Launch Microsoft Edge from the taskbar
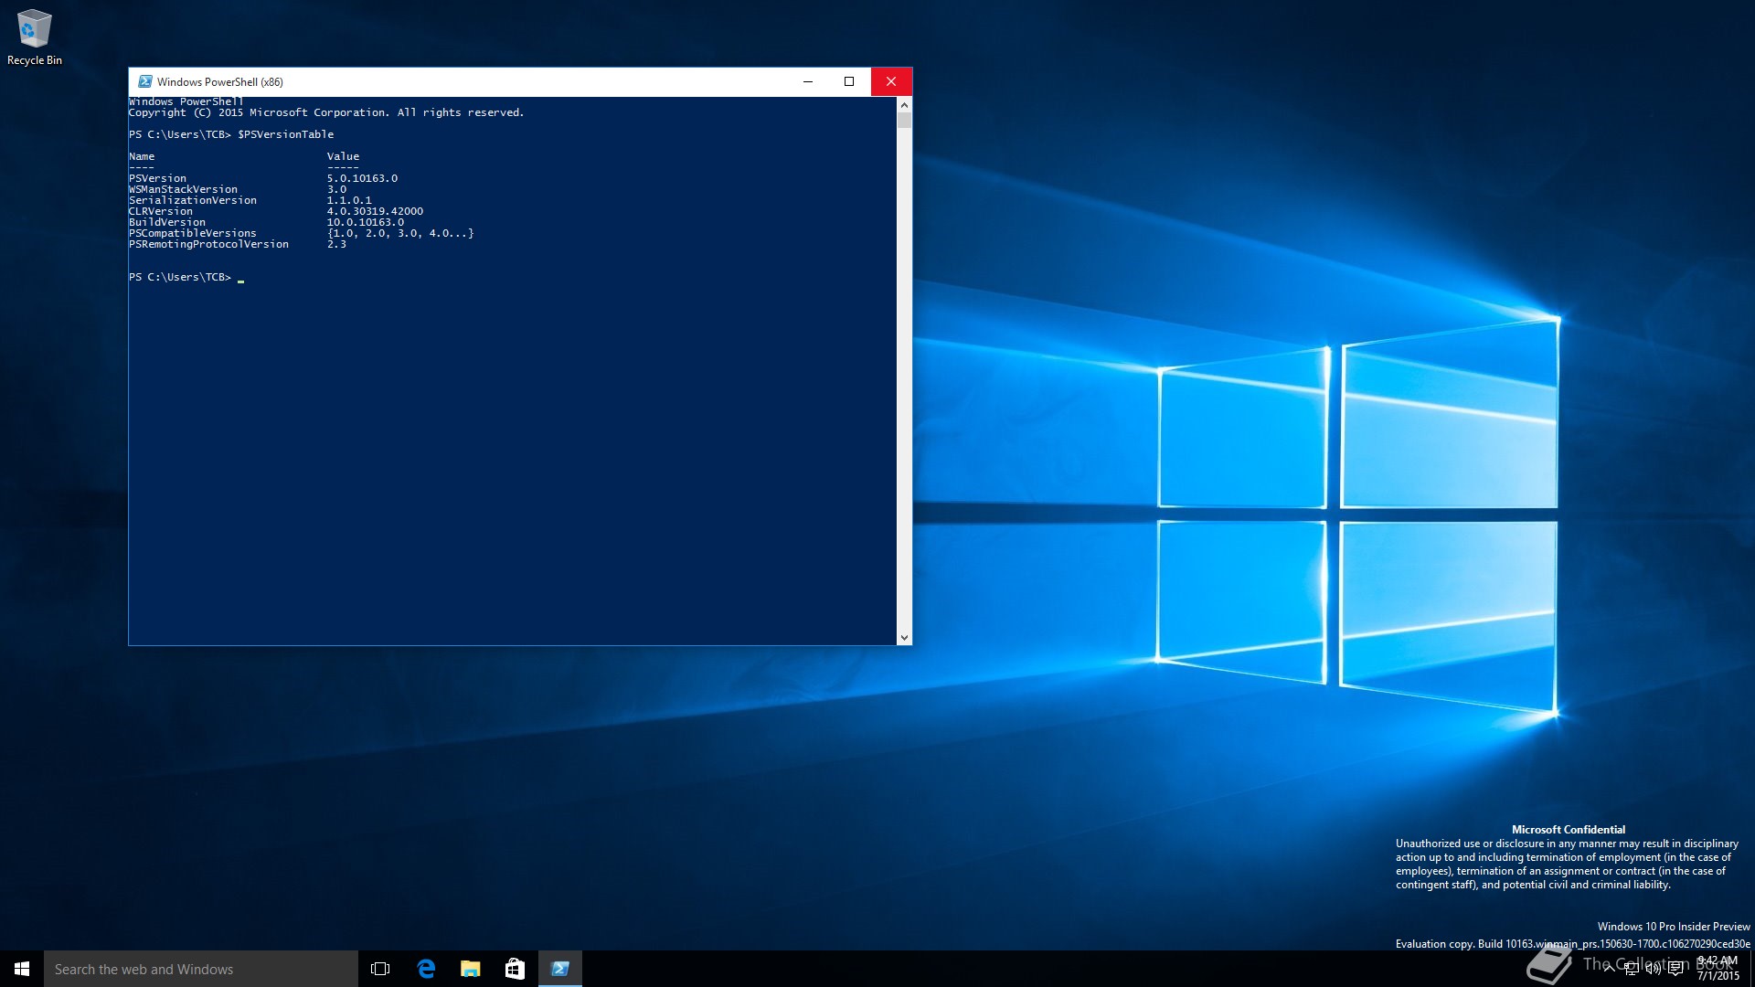This screenshot has width=1755, height=987. [x=426, y=969]
